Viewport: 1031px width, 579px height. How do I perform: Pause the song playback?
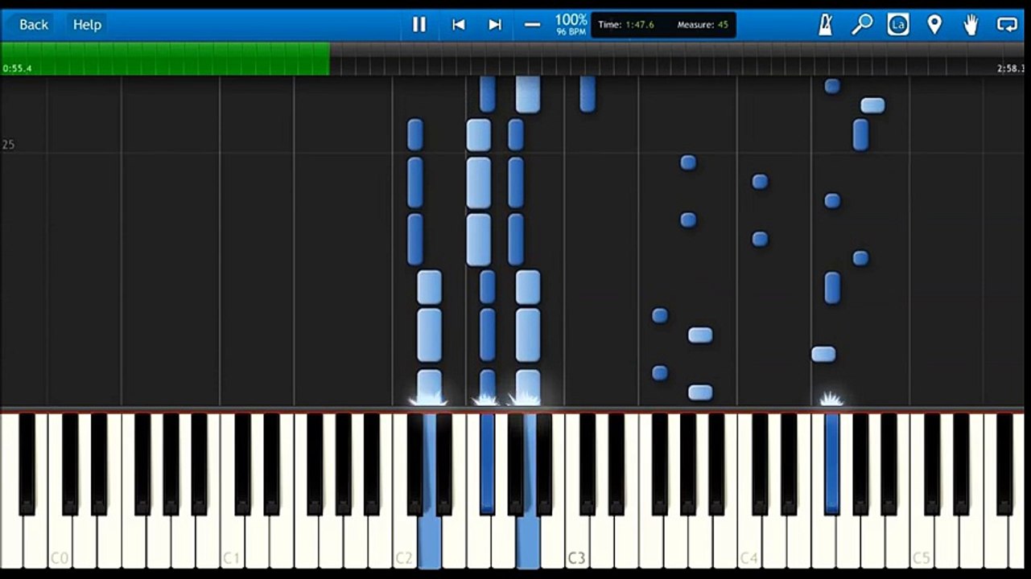click(419, 24)
